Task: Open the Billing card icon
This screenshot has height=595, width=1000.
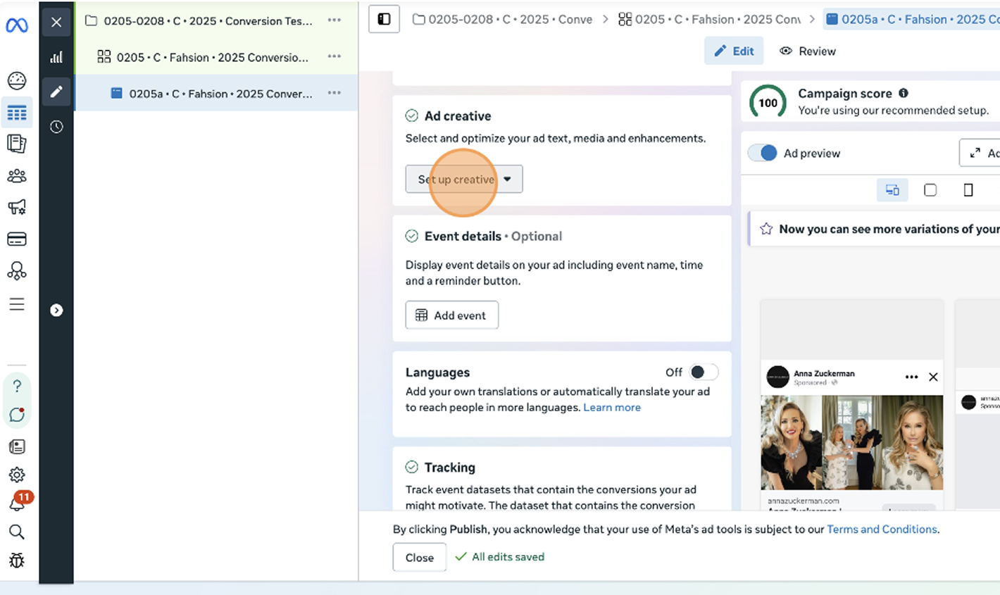Action: [17, 239]
